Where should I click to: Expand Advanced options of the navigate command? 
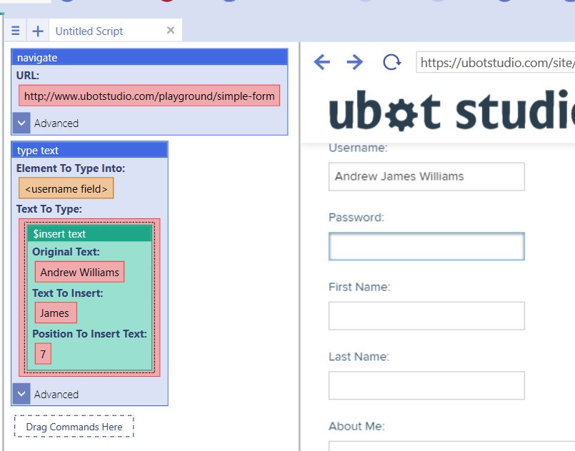coord(21,123)
